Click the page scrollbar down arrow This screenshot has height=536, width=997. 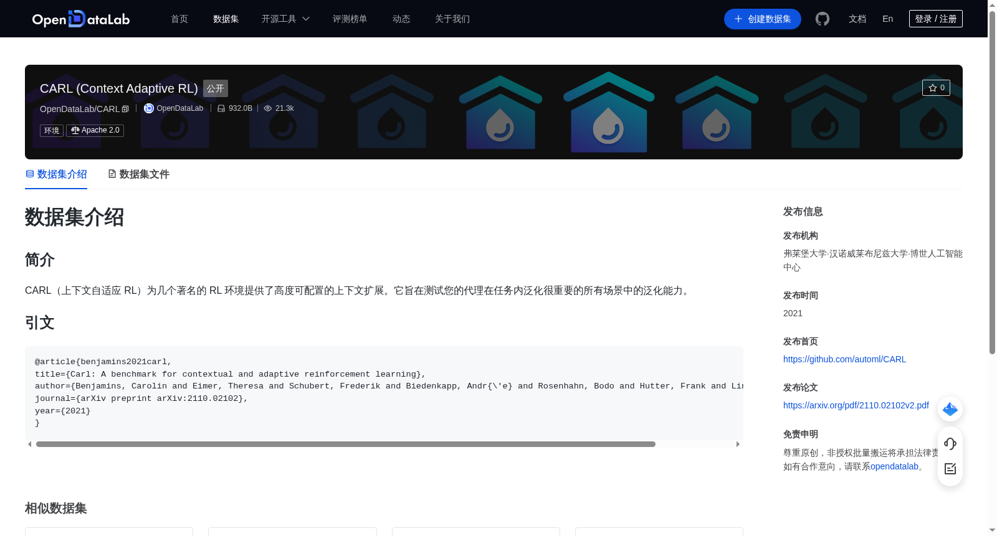992,531
